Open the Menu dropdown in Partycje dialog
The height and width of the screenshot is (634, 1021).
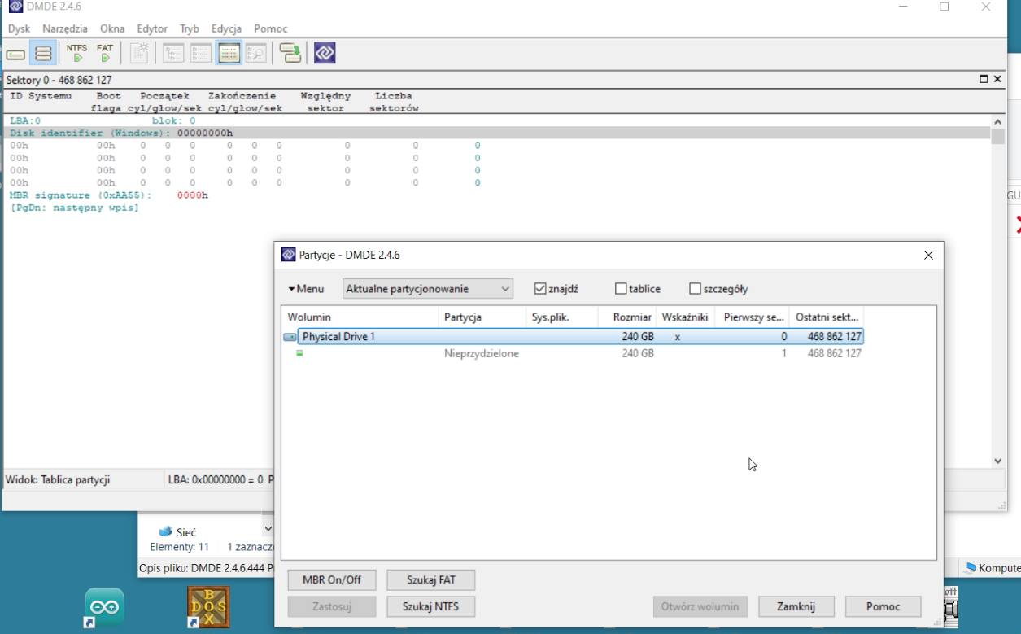pos(306,289)
